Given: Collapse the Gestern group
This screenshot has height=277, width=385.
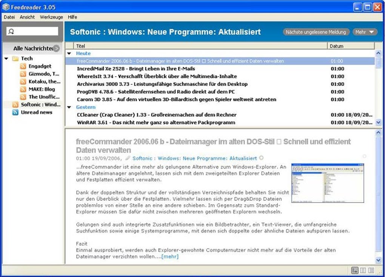Looking at the screenshot, I should point(69,107).
